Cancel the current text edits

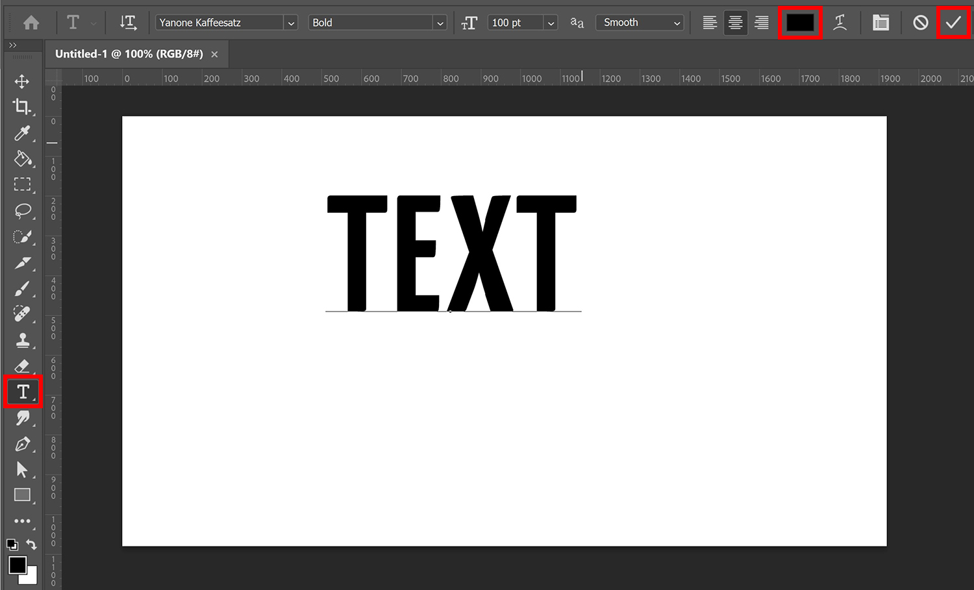tap(920, 22)
